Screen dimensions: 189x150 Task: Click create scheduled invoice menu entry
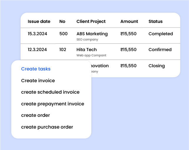pos(50,92)
